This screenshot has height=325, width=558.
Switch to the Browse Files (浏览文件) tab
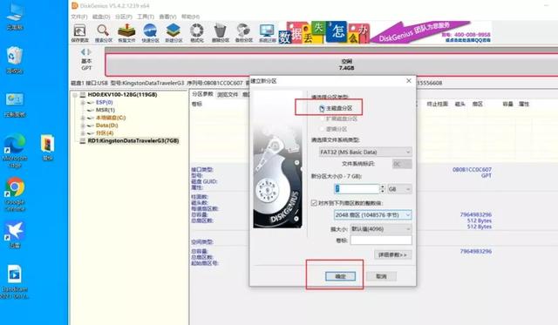[228, 94]
